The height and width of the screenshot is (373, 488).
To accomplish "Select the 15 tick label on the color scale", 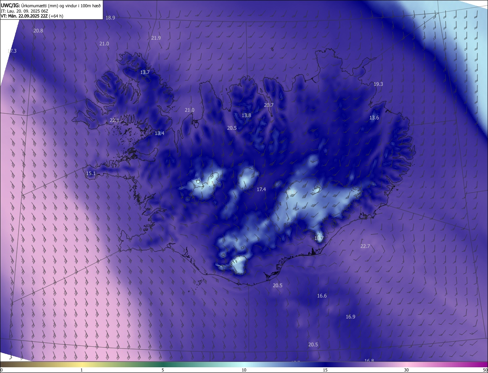I will 325,370.
